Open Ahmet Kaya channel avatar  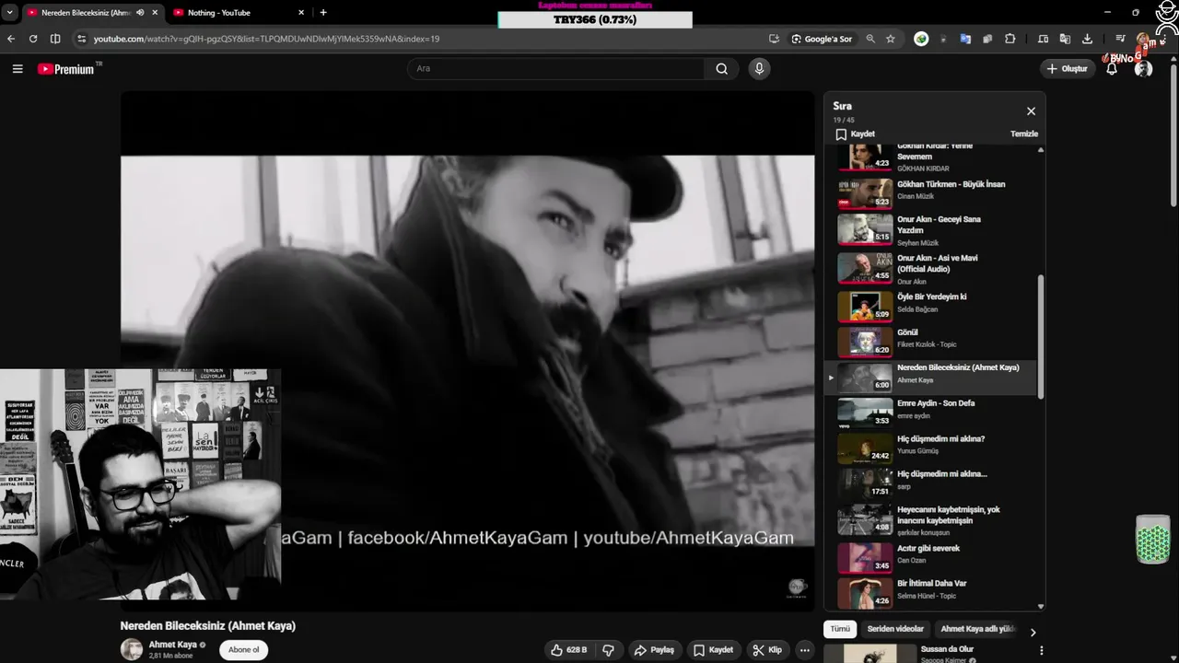(132, 649)
